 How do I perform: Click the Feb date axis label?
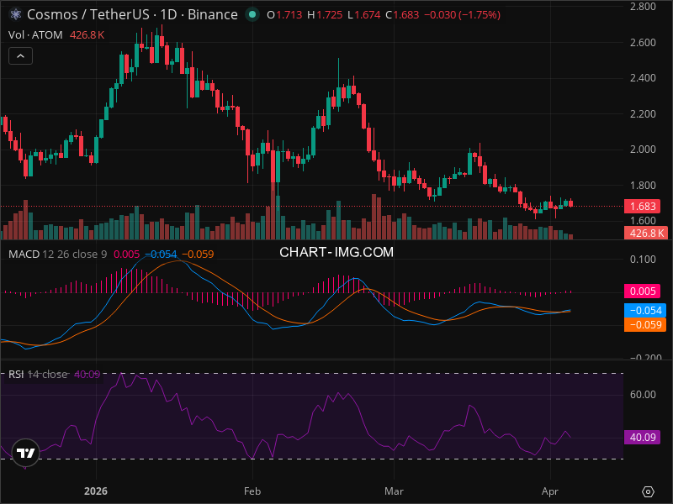click(252, 491)
